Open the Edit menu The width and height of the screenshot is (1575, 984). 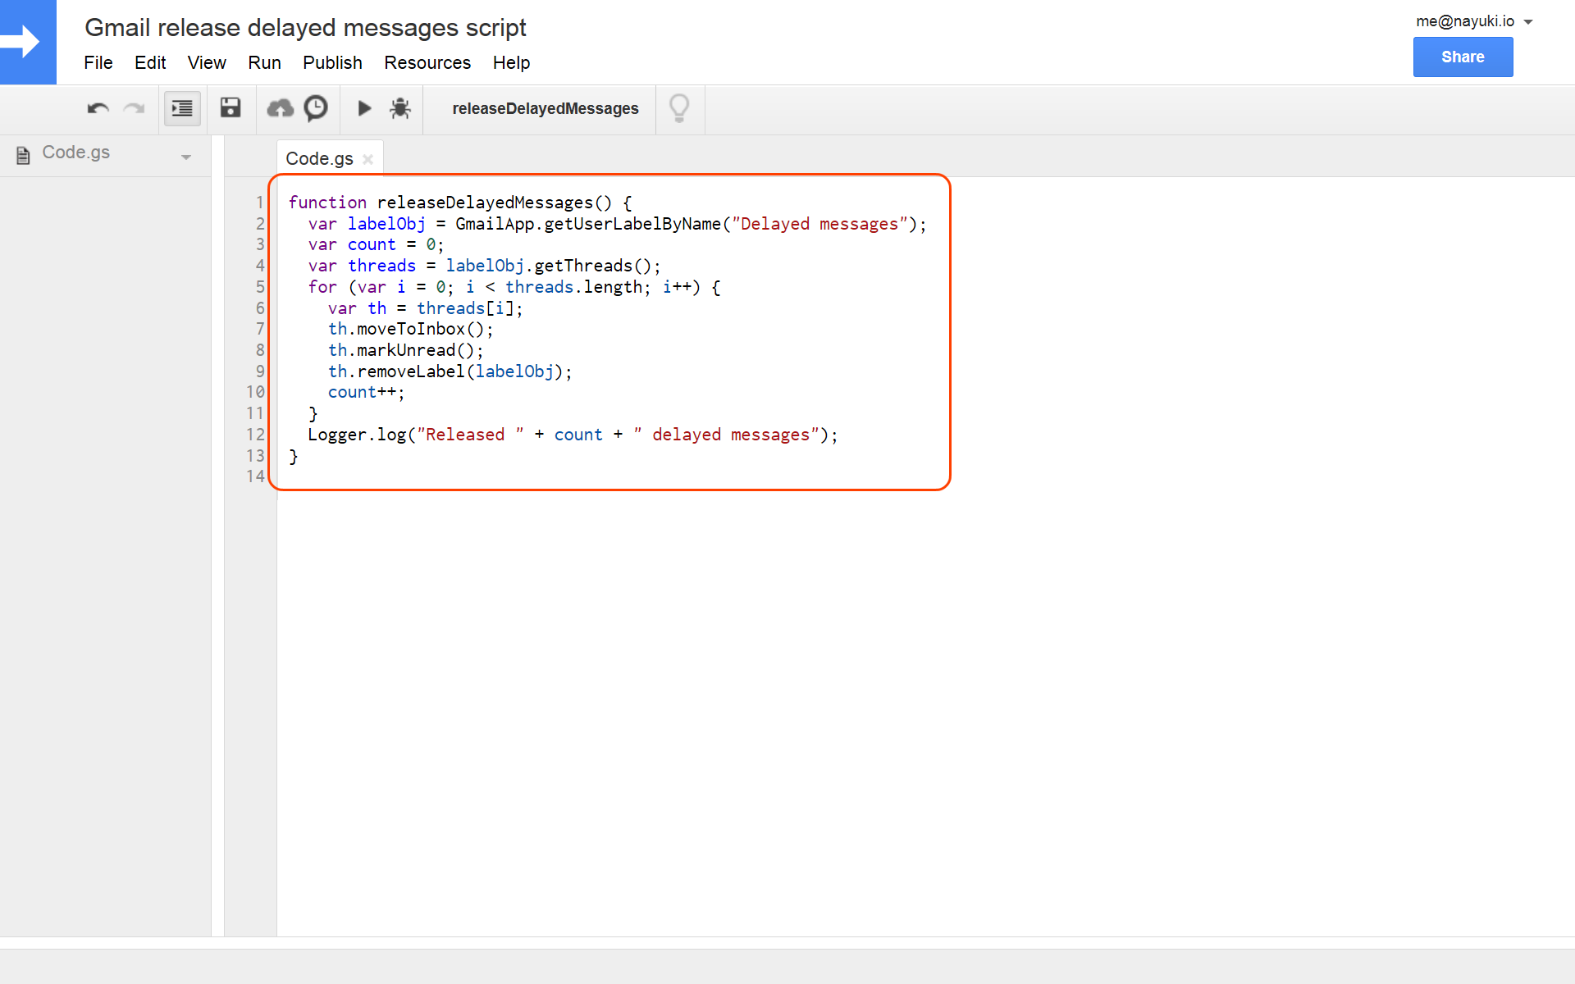(x=150, y=63)
